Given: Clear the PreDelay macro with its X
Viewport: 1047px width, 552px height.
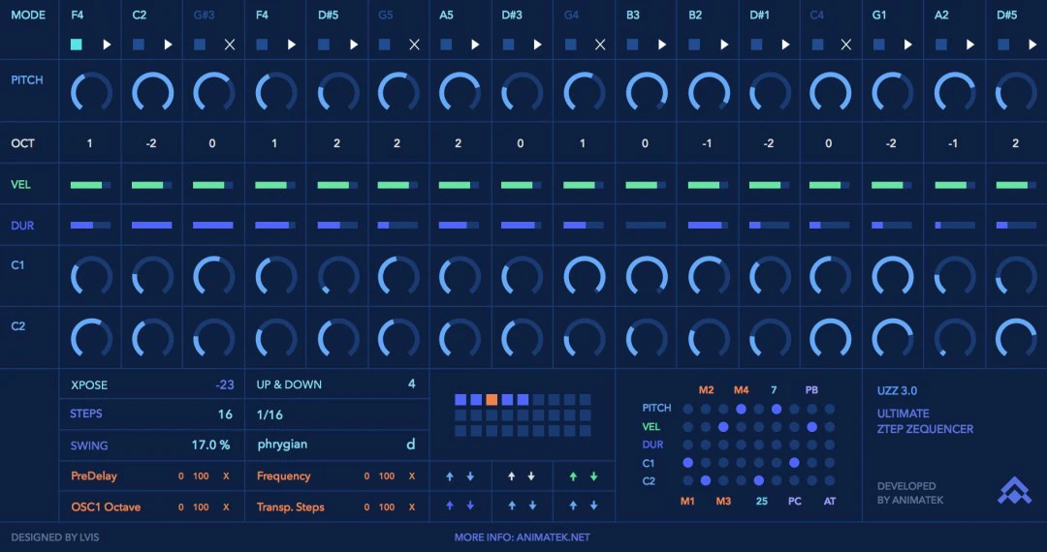Looking at the screenshot, I should [x=226, y=476].
